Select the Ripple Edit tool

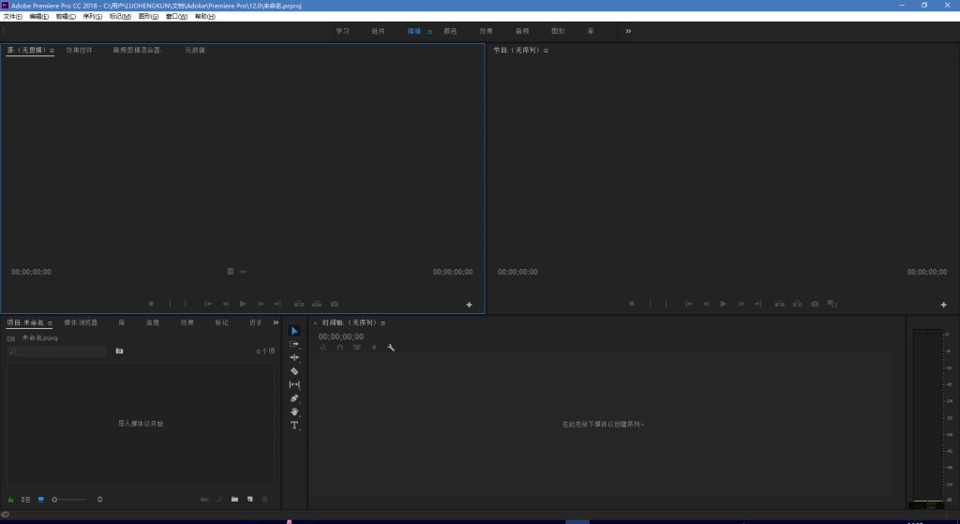point(294,357)
